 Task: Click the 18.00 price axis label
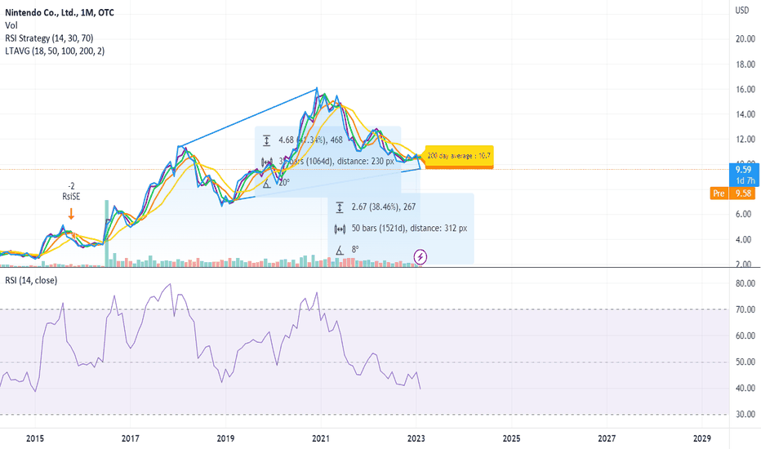[745, 64]
